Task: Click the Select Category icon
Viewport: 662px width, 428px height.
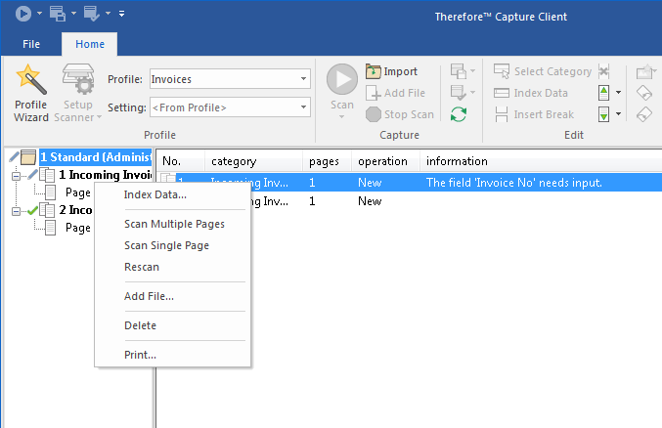Action: click(x=502, y=71)
